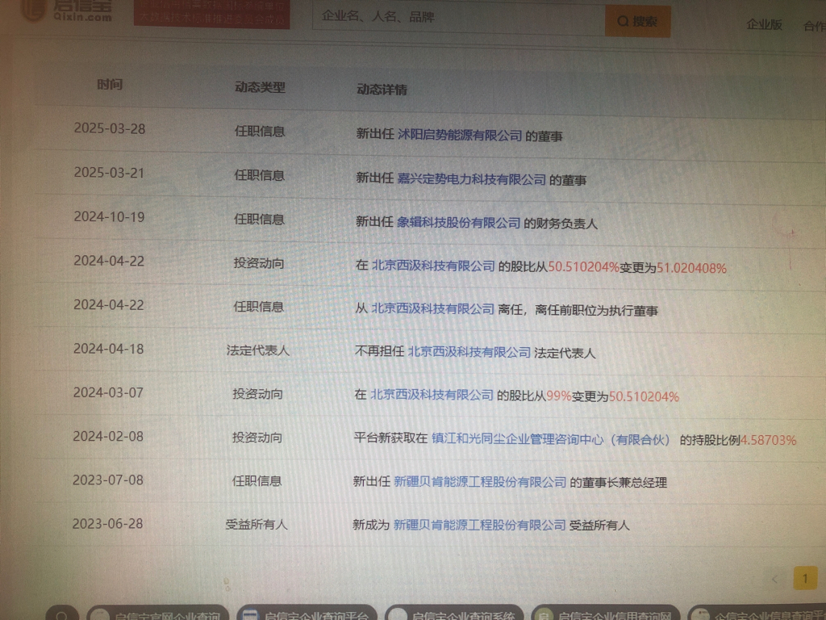Click the previous page arrow
This screenshot has width=826, height=620.
click(x=774, y=580)
